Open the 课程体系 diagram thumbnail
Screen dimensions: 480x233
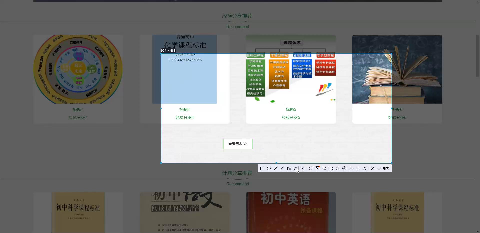291,69
